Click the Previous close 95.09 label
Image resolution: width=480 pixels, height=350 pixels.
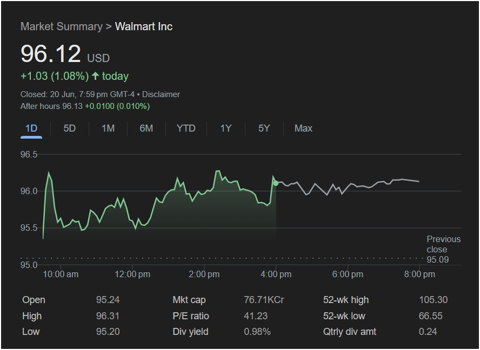pos(443,249)
